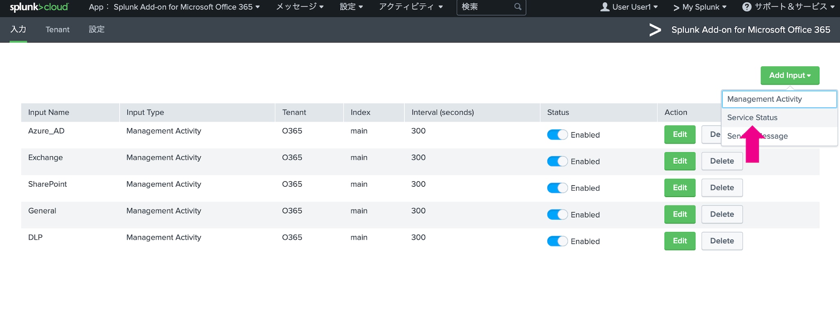Click 300 interval in General row
This screenshot has width=840, height=316.
click(418, 211)
